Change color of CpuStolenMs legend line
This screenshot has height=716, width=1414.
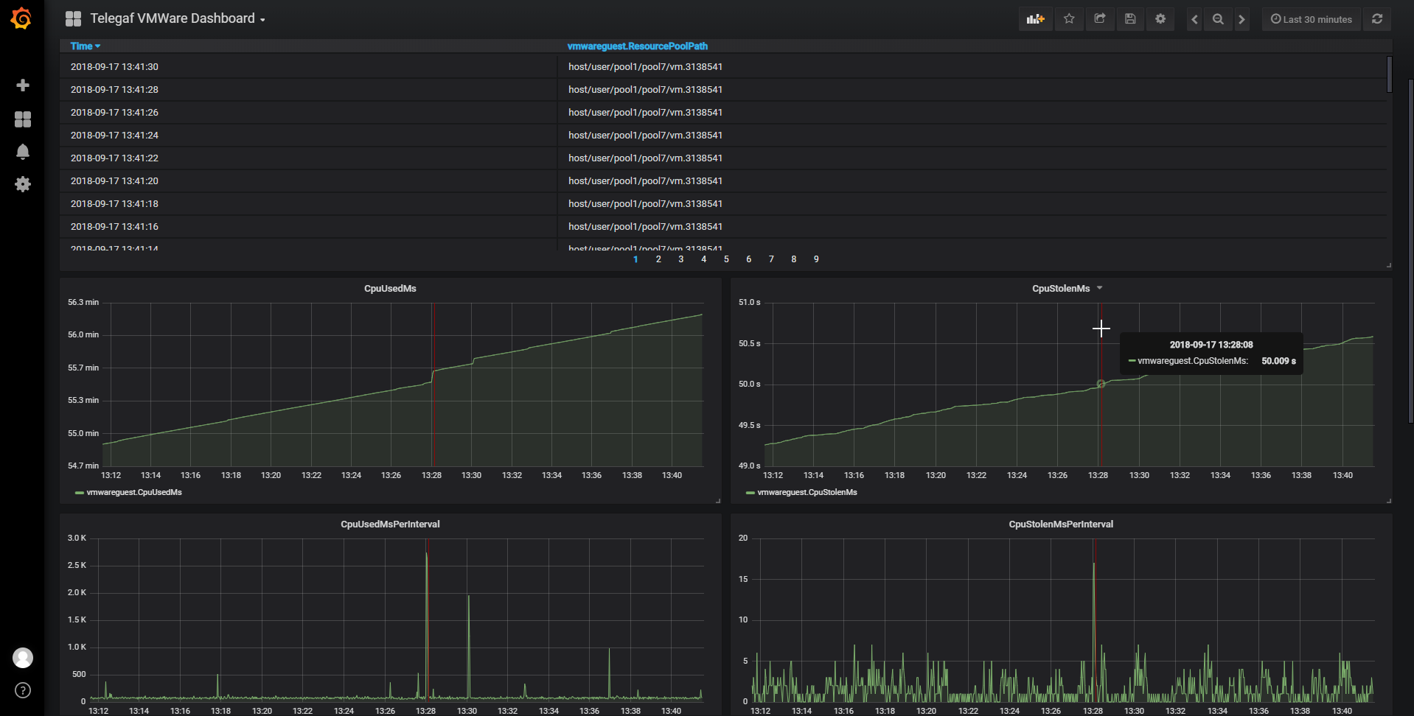pos(750,493)
